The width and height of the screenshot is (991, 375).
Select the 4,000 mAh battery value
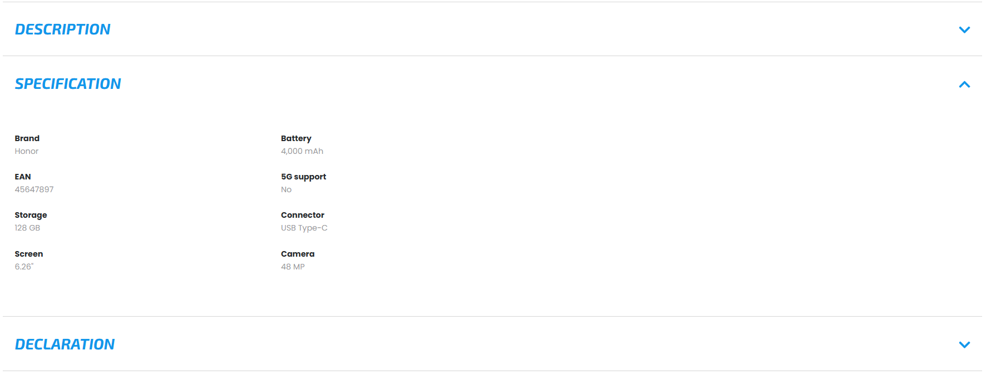[x=302, y=151]
